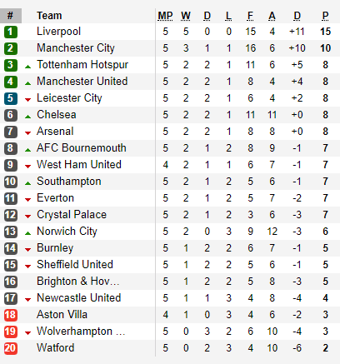
Task: Sort by MP column header
Action: 165,16
